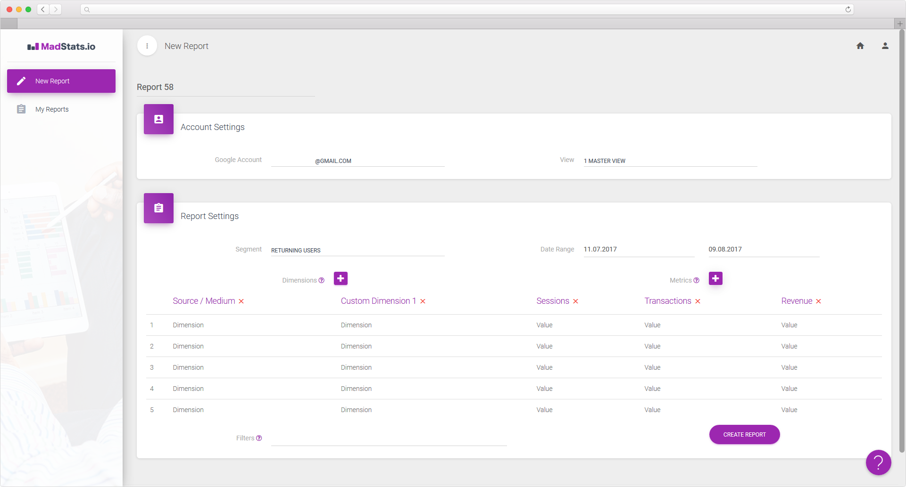Remove the Sessions metric

click(576, 301)
